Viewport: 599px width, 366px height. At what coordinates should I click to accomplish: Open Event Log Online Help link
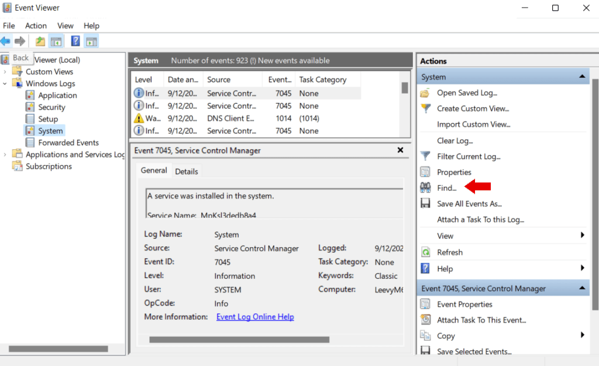click(x=255, y=317)
